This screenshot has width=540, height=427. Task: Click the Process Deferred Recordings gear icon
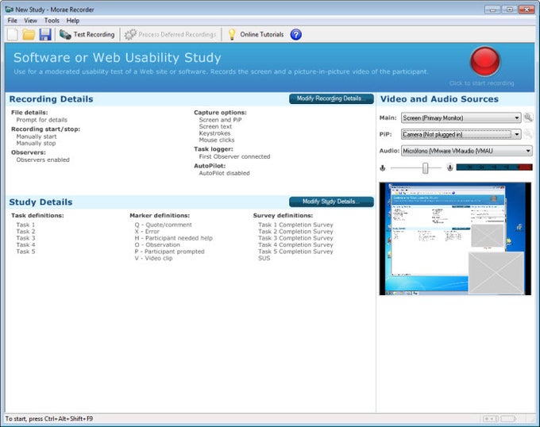pos(130,34)
